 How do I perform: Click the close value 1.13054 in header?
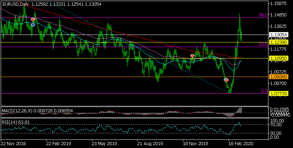pyautogui.click(x=93, y=4)
